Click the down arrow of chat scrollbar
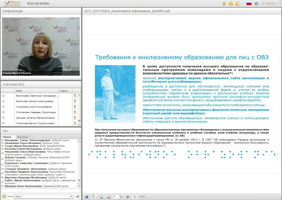Image resolution: width=282 pixels, height=200 pixels. [79, 185]
